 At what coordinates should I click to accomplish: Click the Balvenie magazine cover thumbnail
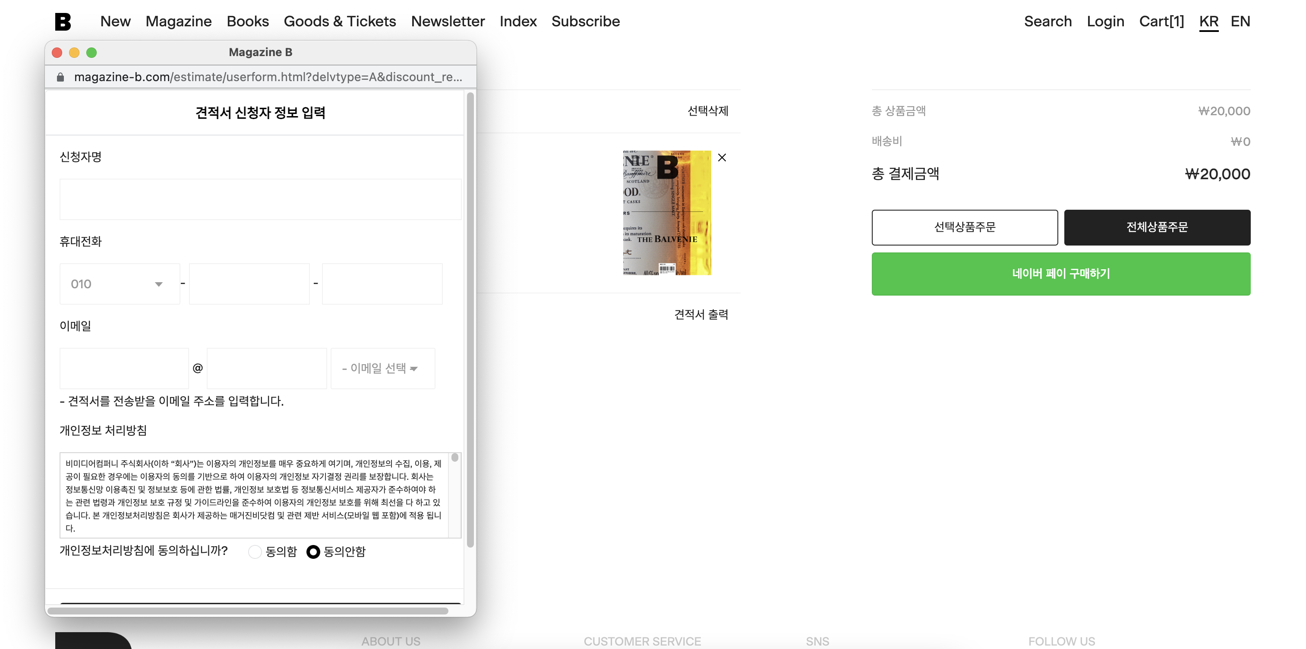[x=667, y=213]
